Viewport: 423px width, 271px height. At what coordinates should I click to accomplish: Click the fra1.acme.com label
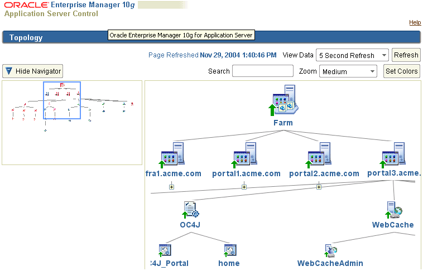tap(174, 173)
